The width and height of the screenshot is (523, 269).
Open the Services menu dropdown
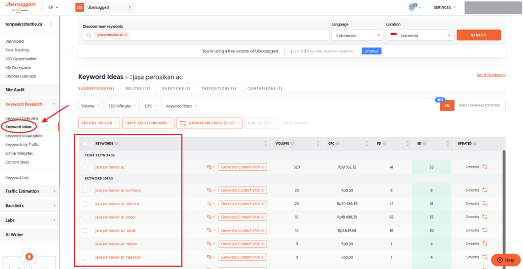[445, 7]
